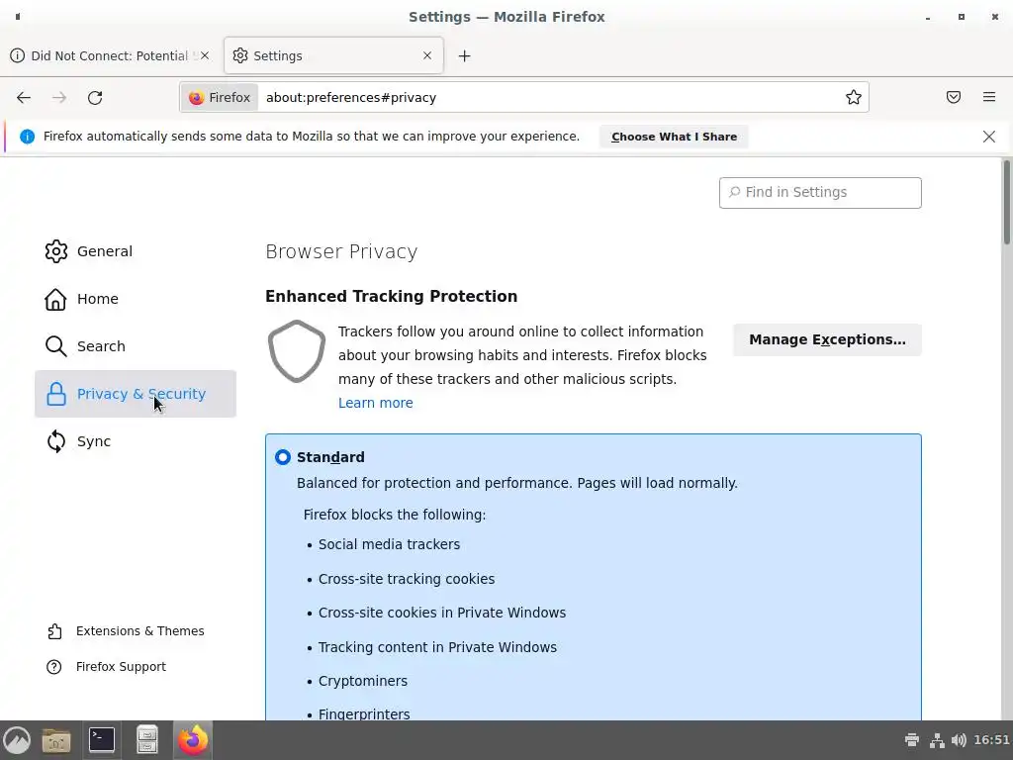Open the General settings category
1013x760 pixels.
click(x=135, y=251)
